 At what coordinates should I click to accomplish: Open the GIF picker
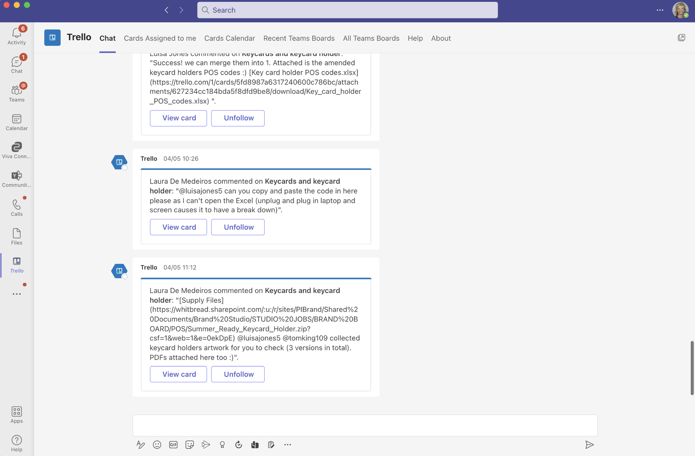(173, 445)
